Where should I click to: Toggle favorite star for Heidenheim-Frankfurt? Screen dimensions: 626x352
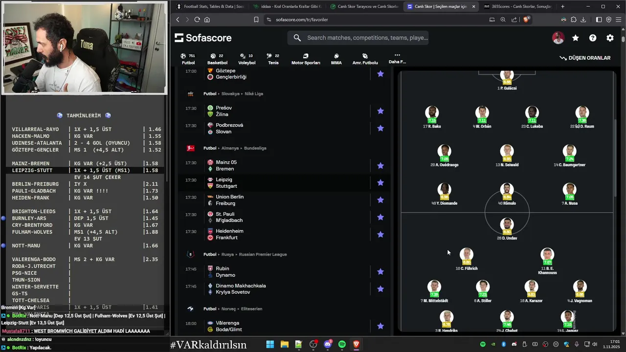(380, 234)
